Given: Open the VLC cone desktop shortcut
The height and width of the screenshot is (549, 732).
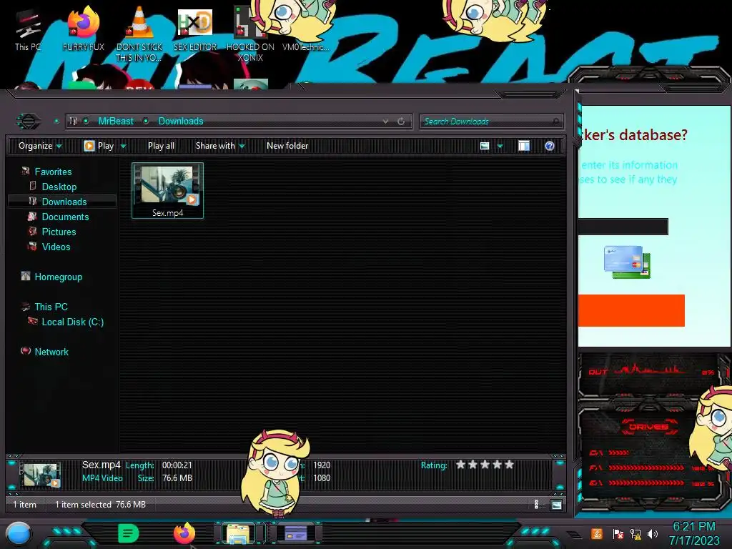Looking at the screenshot, I should pos(139,35).
